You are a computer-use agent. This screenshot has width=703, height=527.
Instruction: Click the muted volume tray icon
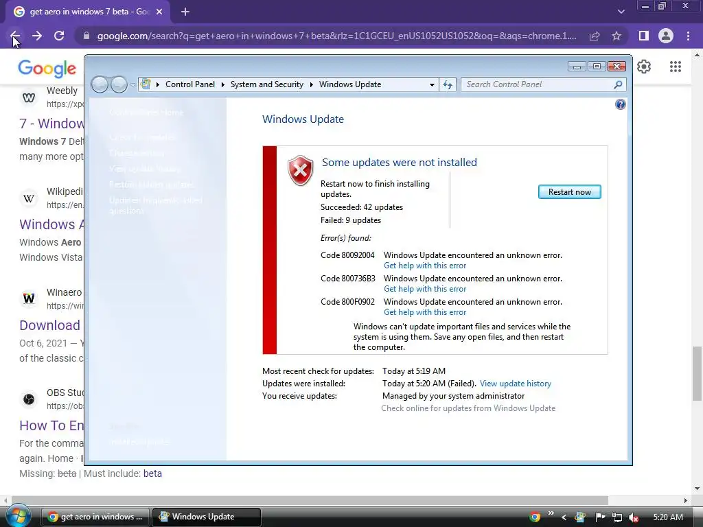pyautogui.click(x=634, y=517)
